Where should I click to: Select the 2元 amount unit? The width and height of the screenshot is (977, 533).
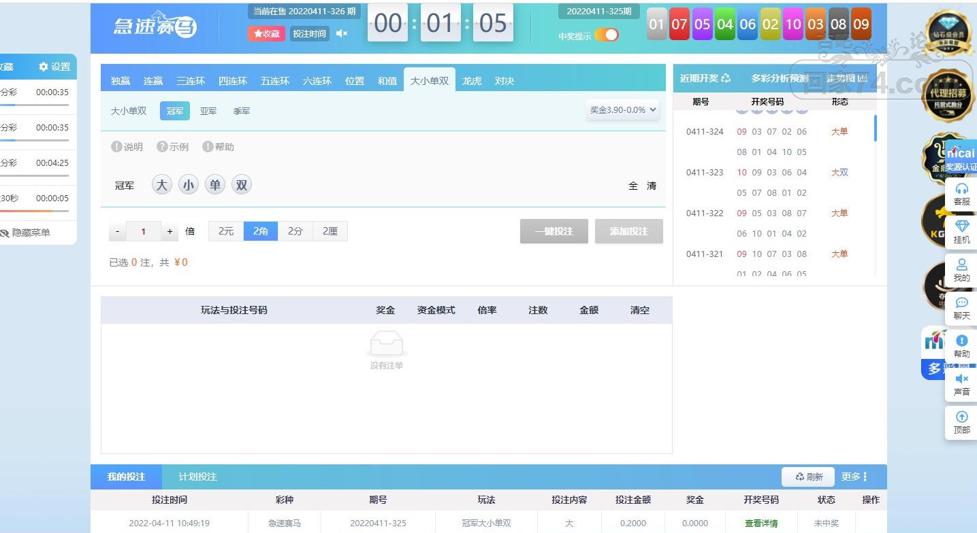(x=226, y=231)
